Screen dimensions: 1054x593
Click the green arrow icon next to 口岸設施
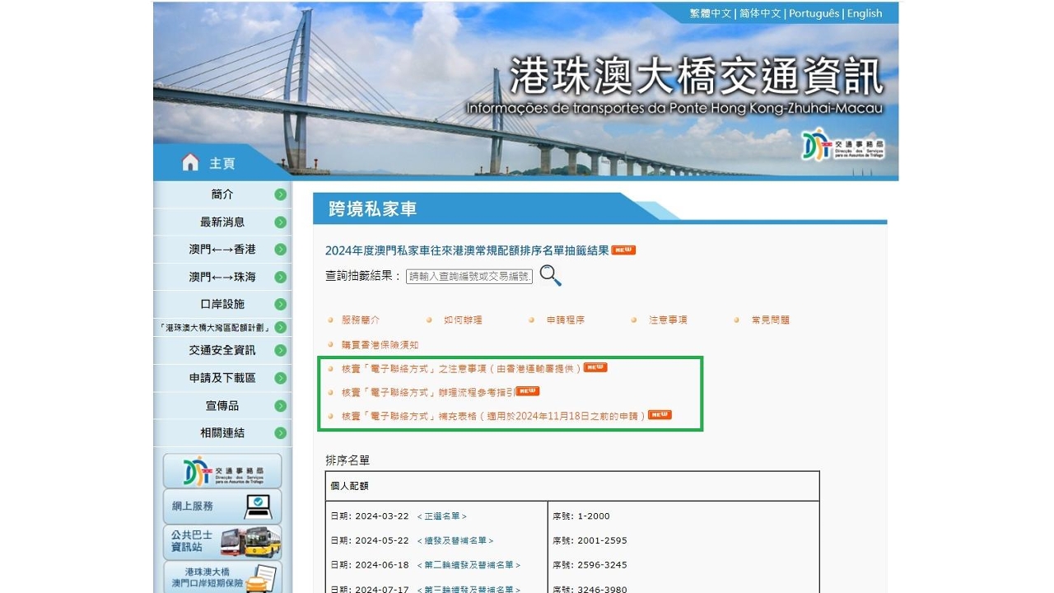[281, 304]
